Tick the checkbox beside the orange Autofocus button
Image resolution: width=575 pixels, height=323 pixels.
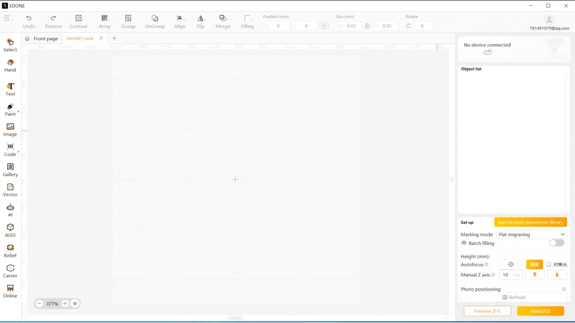coord(549,264)
